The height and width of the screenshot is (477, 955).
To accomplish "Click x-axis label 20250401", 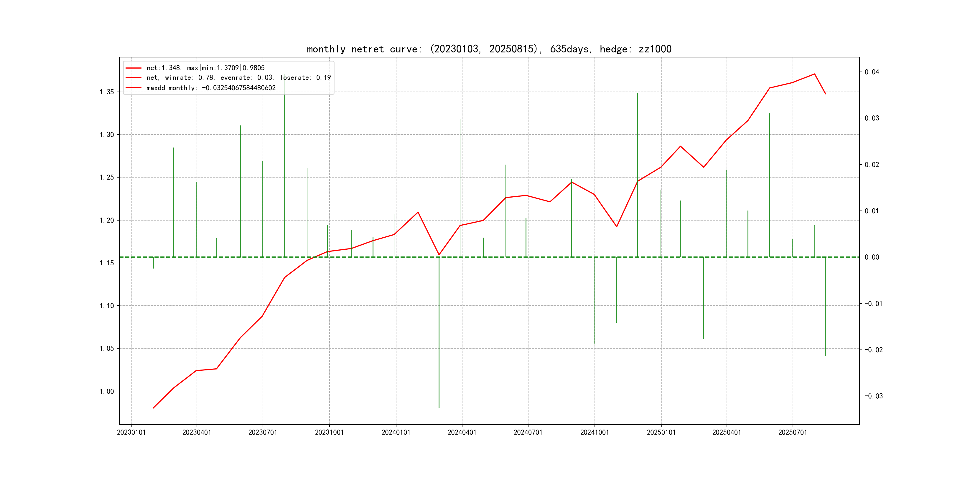I will point(727,433).
